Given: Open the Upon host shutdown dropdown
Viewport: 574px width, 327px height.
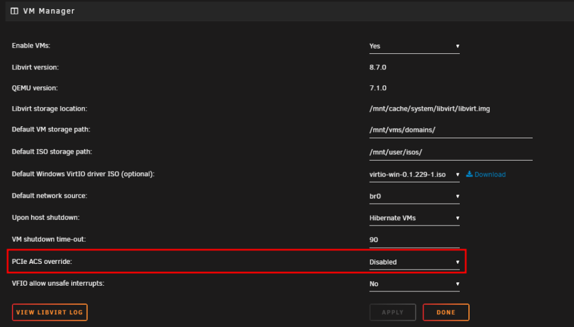Looking at the screenshot, I should [x=414, y=218].
